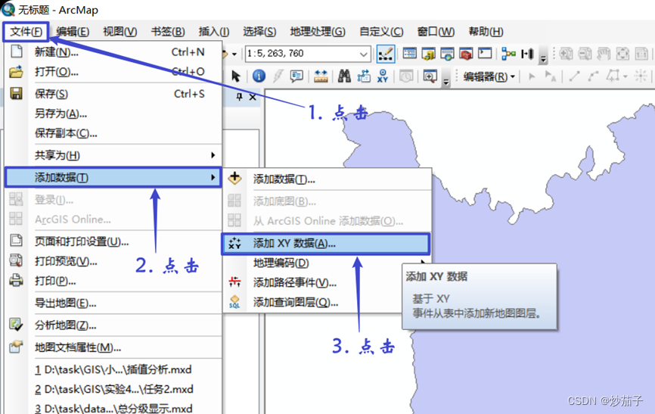655x414 pixels.
Task: Launch the ModelBuilder window icon
Action: click(508, 54)
